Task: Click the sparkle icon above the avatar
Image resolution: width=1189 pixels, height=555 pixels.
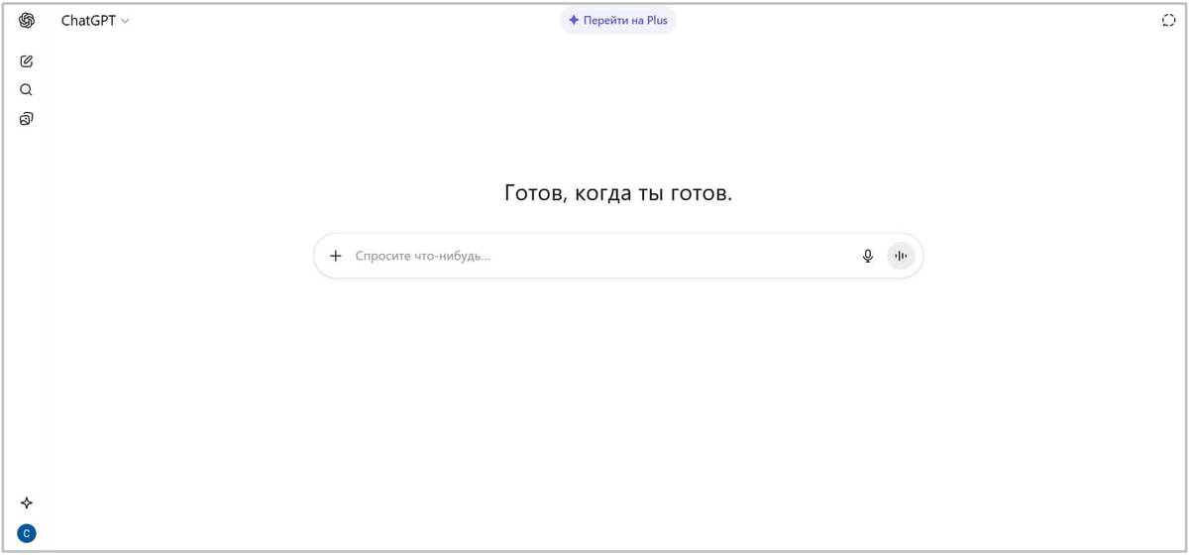Action: [x=27, y=502]
